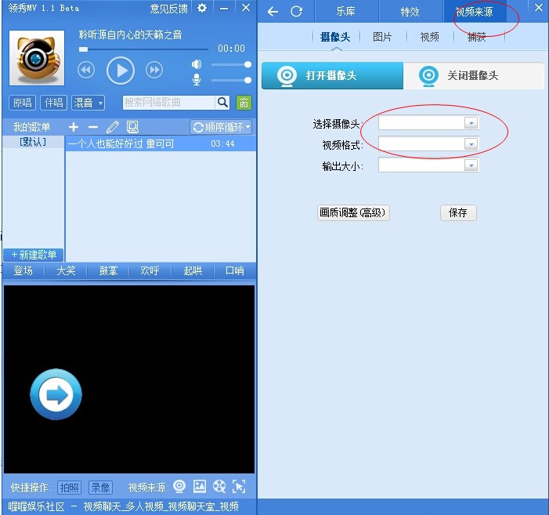Click the 录像 record button
549x515 pixels.
coord(100,488)
